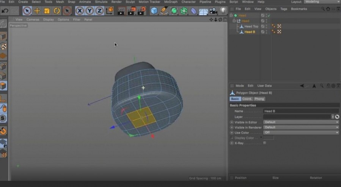
Task: Switch to Phong tab
Action: (259, 99)
